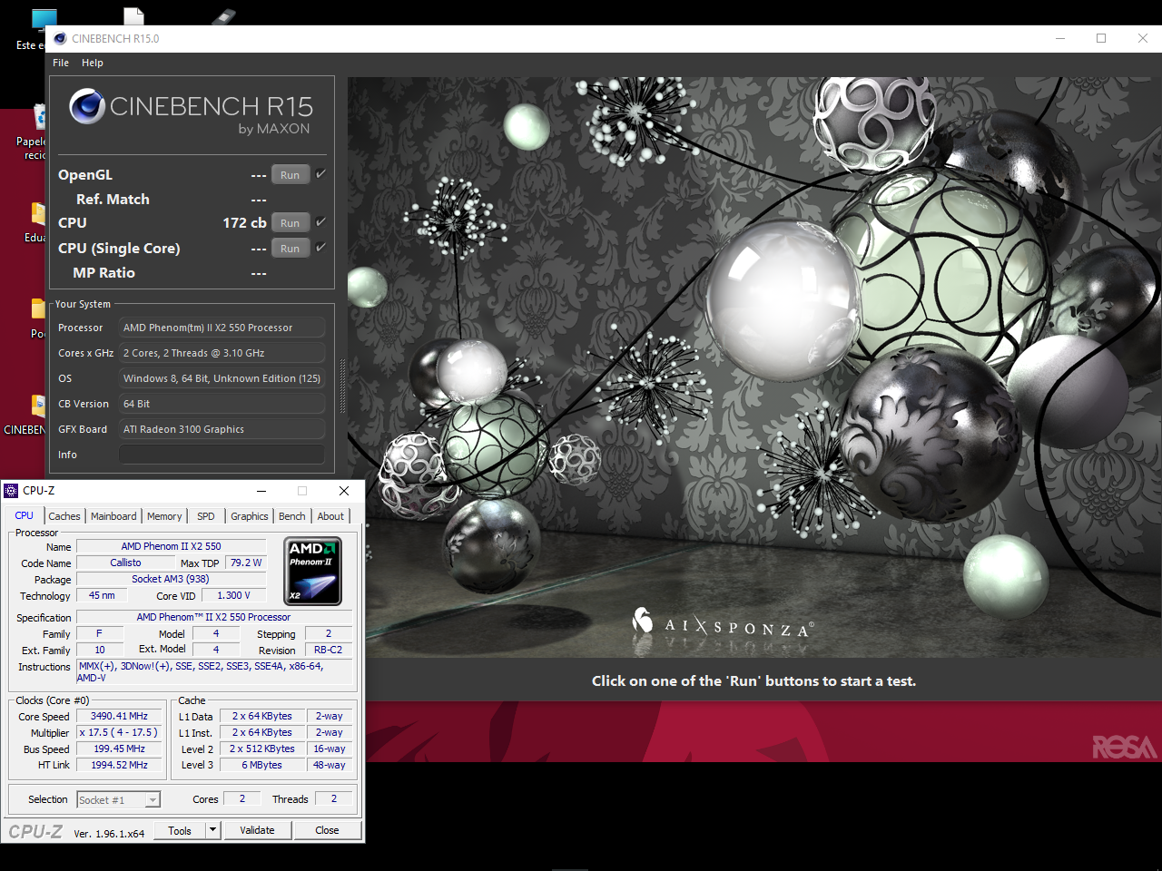The height and width of the screenshot is (871, 1162).
Task: Click the CPU-Z version text Ver. 1.96.1.x64
Action: (x=109, y=833)
